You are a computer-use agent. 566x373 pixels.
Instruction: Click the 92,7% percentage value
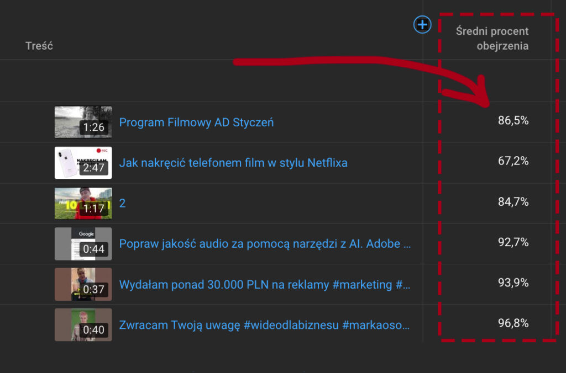513,242
